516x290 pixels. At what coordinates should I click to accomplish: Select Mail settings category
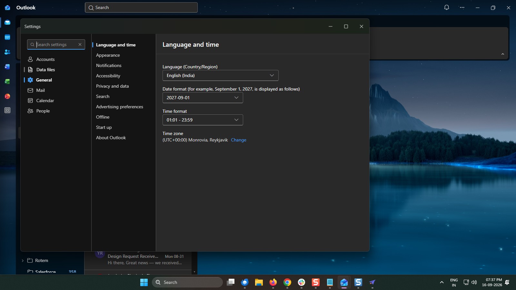click(x=55, y=90)
